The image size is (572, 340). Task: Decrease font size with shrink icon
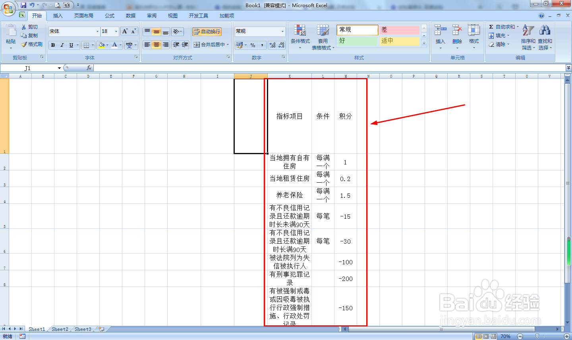point(133,31)
